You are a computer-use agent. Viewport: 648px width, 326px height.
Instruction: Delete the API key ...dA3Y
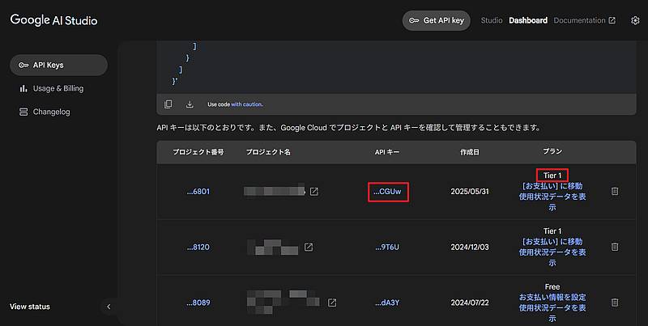click(x=615, y=303)
